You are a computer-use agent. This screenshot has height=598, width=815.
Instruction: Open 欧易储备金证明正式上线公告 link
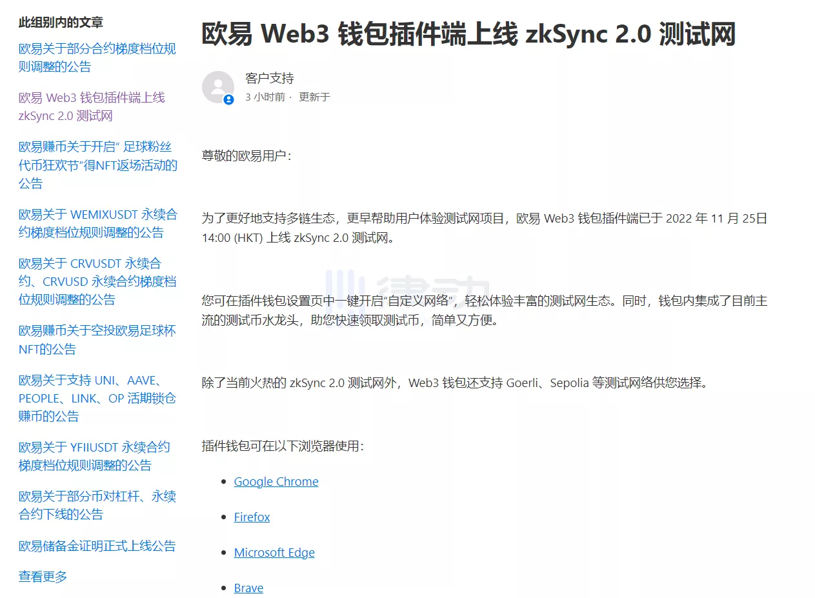[97, 546]
